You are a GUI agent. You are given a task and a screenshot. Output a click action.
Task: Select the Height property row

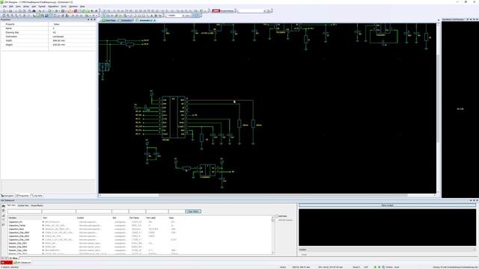click(49, 45)
